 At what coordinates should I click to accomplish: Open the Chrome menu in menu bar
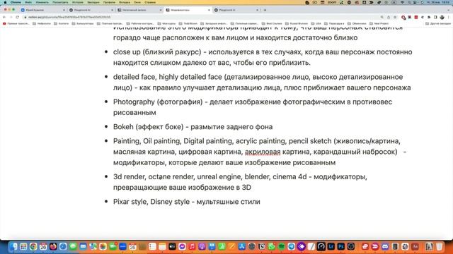tap(16, 2)
